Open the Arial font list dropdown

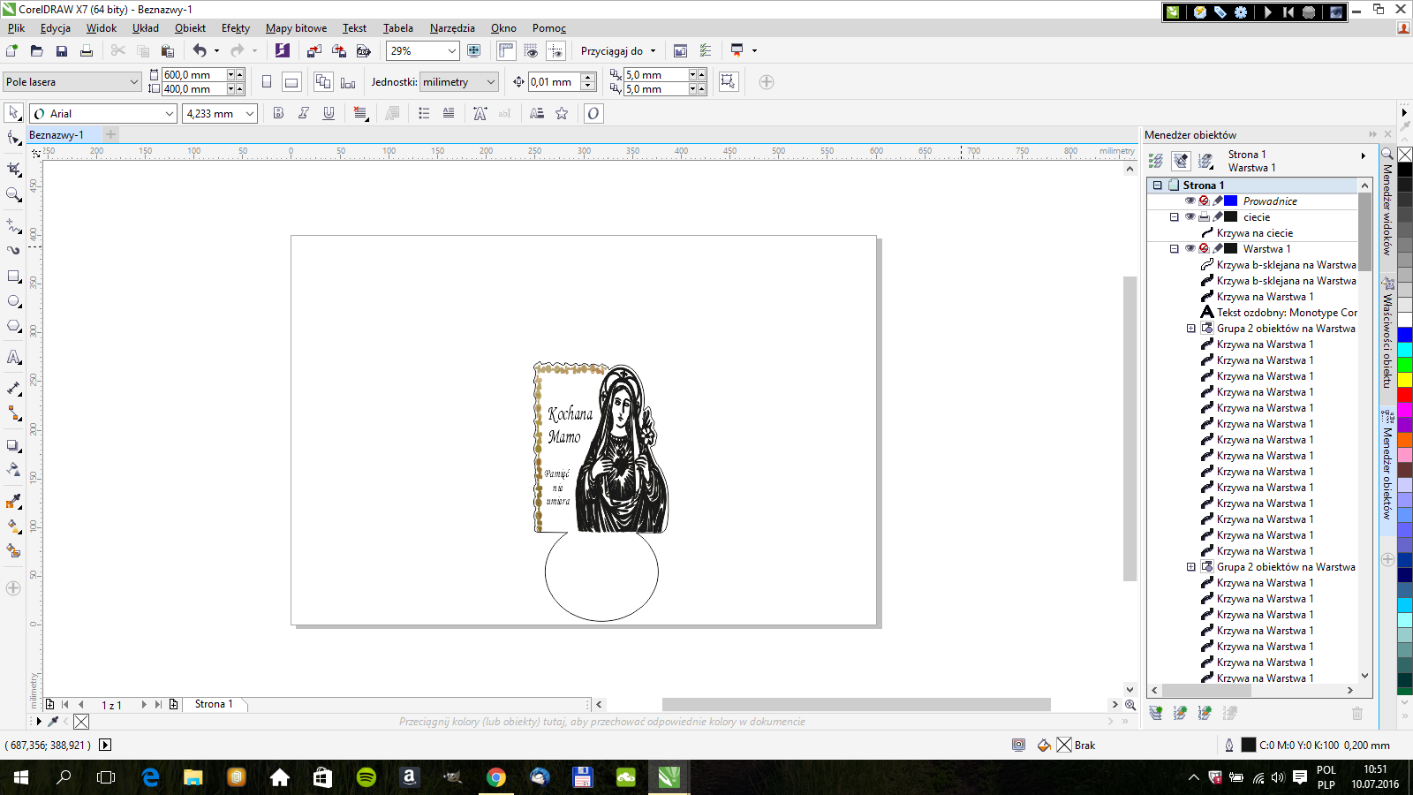pyautogui.click(x=170, y=114)
